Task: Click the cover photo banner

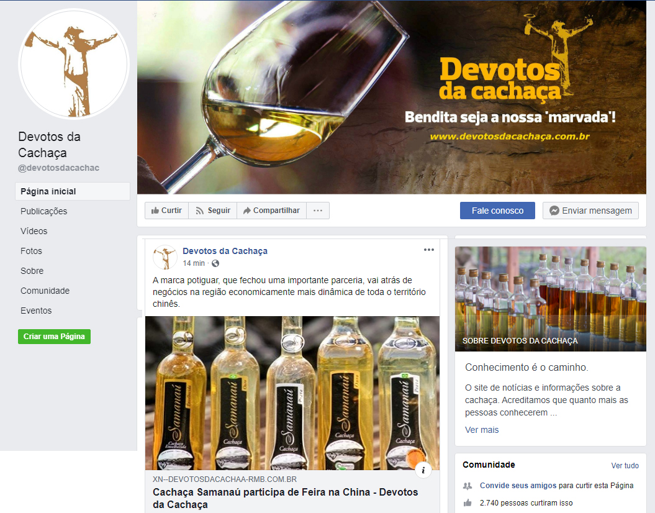Action: click(392, 98)
